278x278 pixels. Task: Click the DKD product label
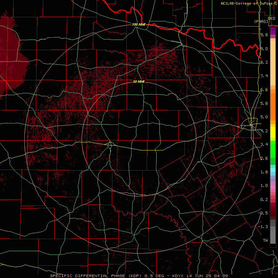click(271, 18)
